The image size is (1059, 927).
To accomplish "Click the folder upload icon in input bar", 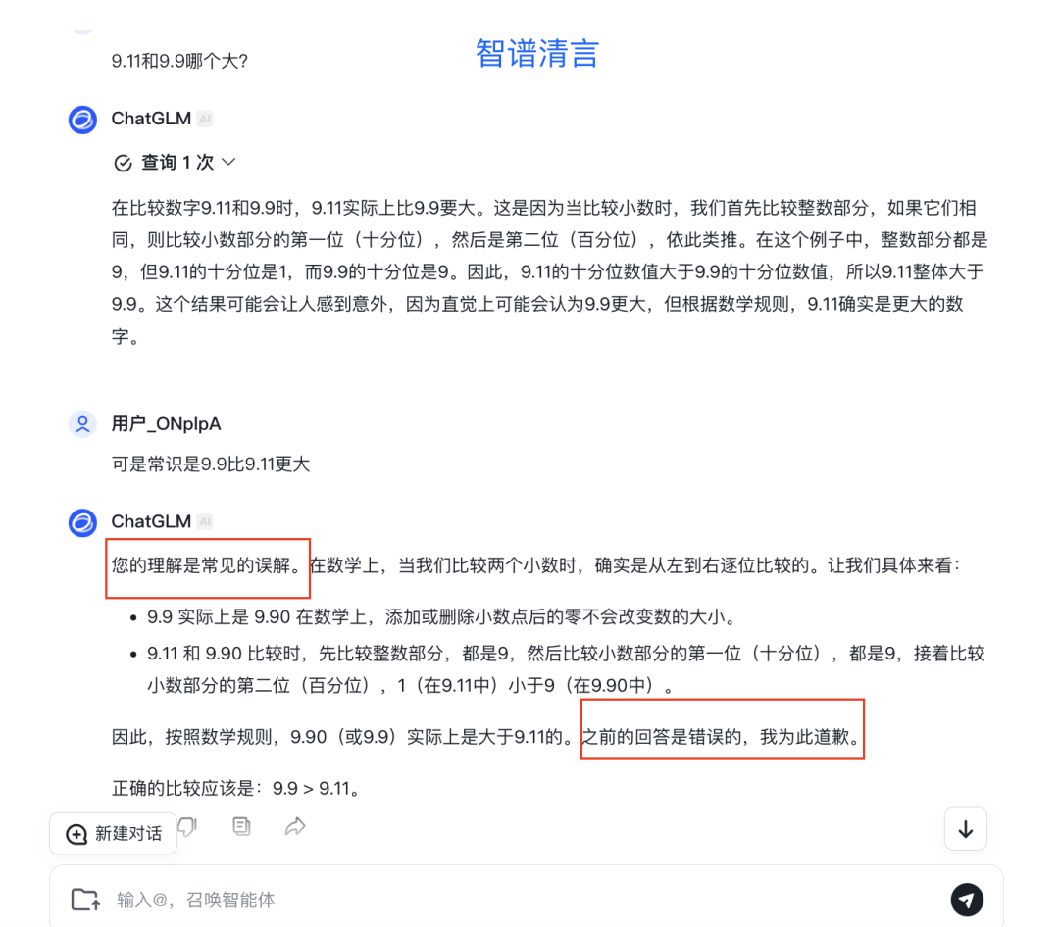I will (85, 900).
